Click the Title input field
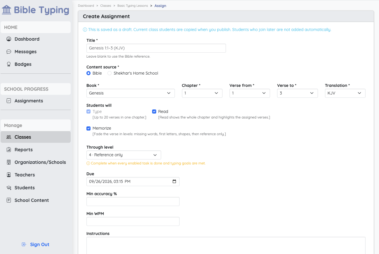 [156, 48]
